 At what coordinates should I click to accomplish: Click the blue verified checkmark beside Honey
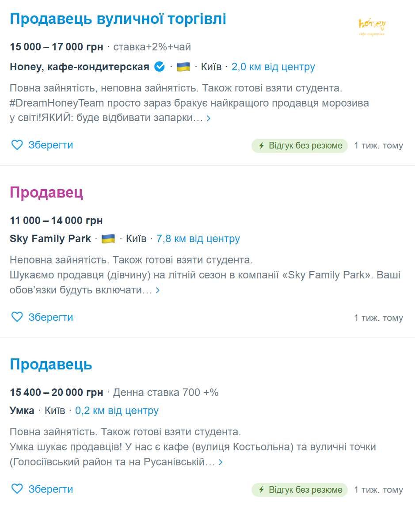[x=159, y=66]
